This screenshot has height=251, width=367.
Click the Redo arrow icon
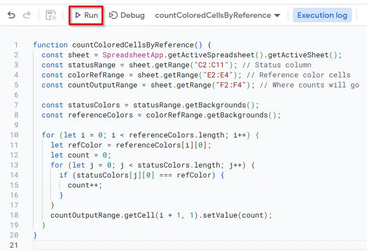pos(27,15)
